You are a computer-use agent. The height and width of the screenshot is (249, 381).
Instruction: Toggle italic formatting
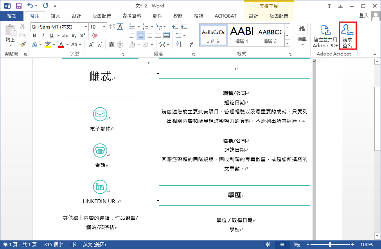point(43,35)
